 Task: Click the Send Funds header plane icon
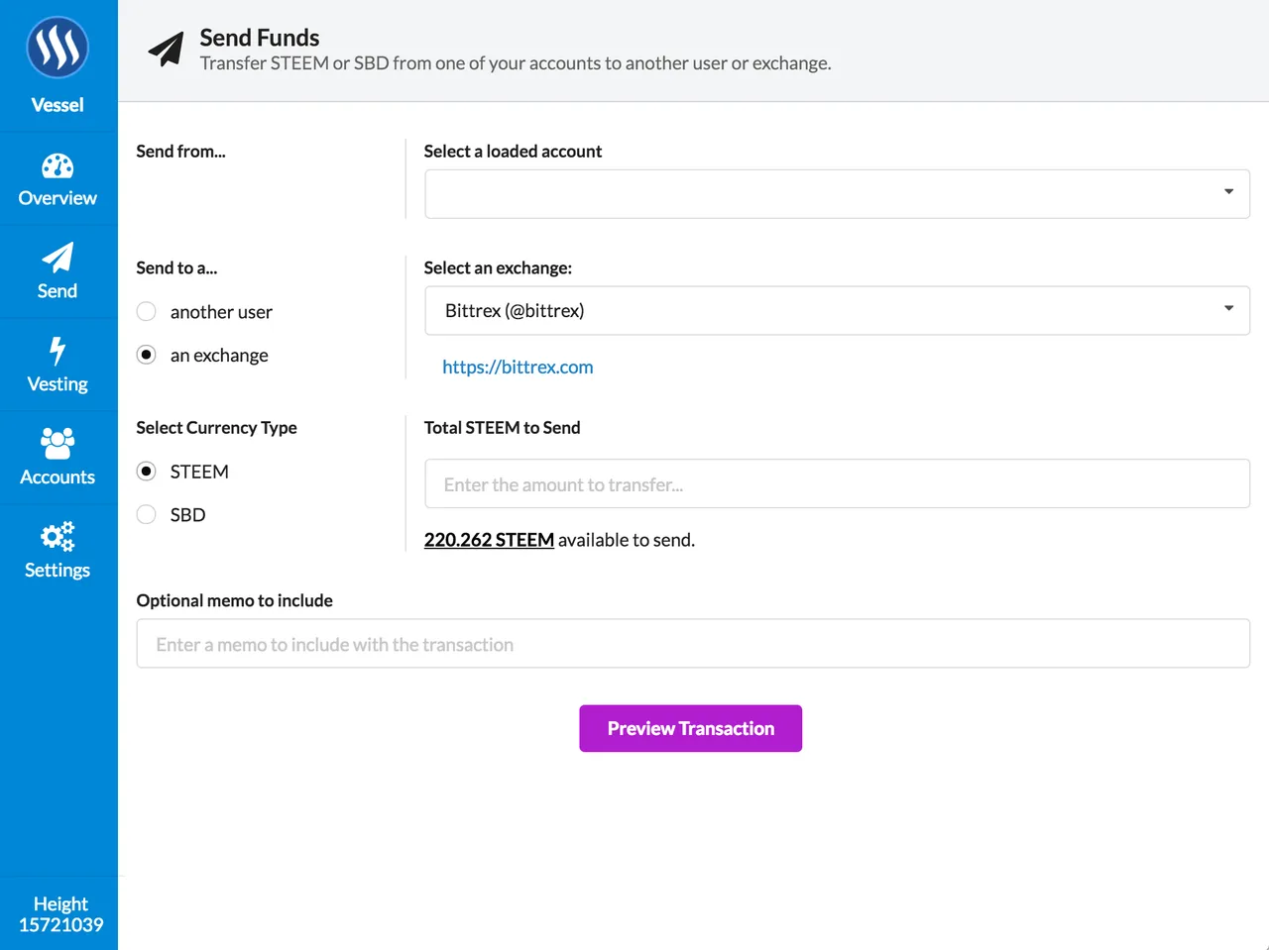point(167,49)
